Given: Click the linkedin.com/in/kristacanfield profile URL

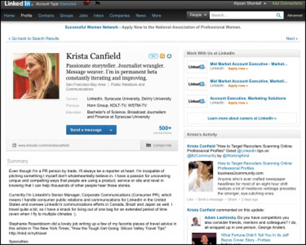Looking at the screenshot, I should point(44,145).
